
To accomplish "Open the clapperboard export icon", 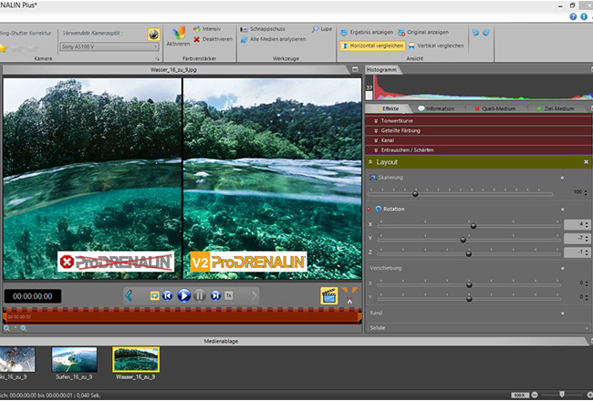I will click(x=329, y=295).
